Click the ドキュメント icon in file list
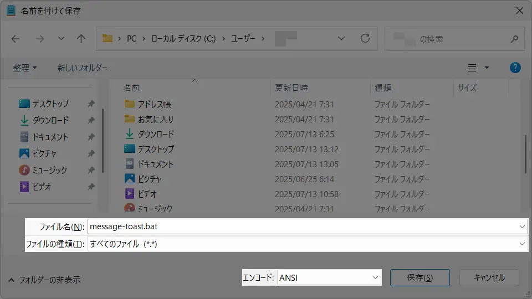The height and width of the screenshot is (299, 532). click(x=129, y=164)
